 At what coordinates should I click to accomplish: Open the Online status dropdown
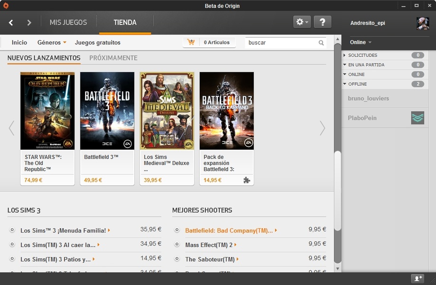coord(361,42)
